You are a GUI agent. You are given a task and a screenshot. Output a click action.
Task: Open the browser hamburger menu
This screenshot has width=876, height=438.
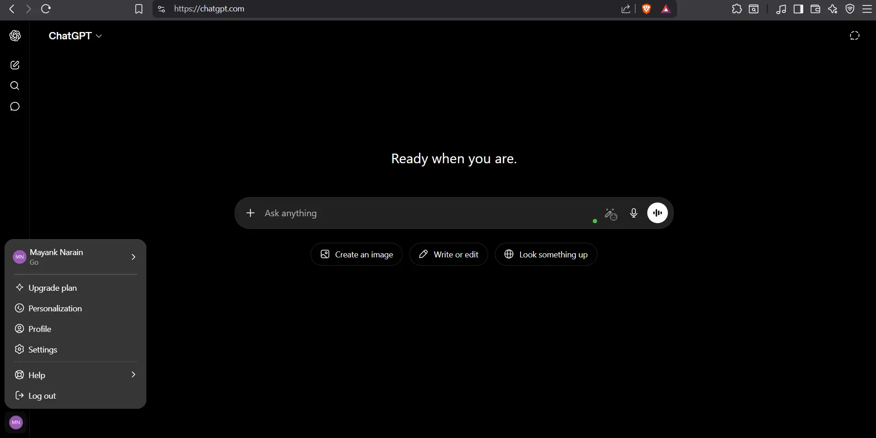[867, 9]
